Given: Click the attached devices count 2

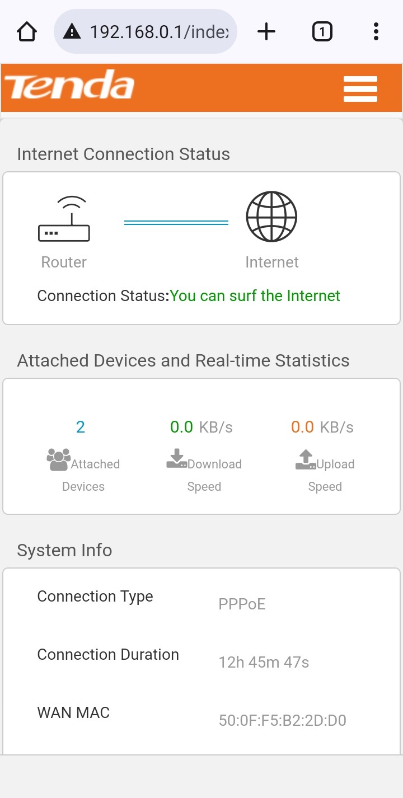Looking at the screenshot, I should point(81,428).
